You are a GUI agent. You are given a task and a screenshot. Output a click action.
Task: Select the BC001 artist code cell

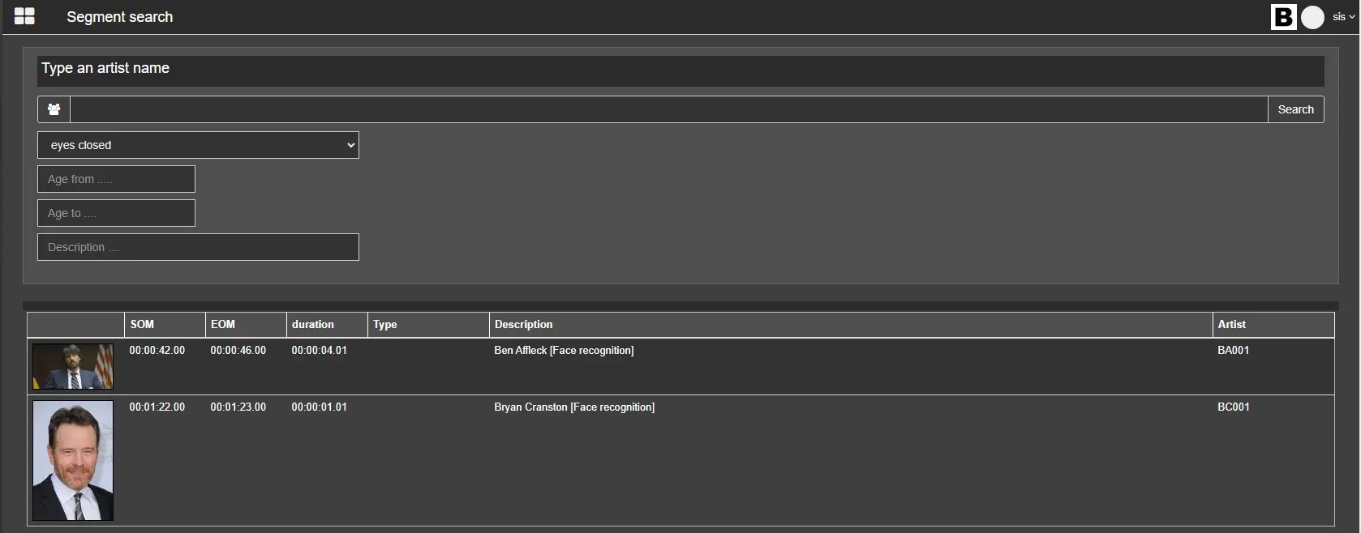[x=1233, y=407]
